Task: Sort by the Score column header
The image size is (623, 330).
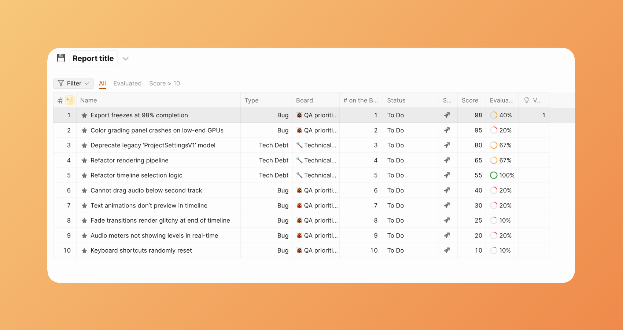Action: click(470, 100)
